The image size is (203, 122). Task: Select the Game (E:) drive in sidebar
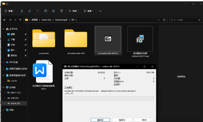pos(14,103)
